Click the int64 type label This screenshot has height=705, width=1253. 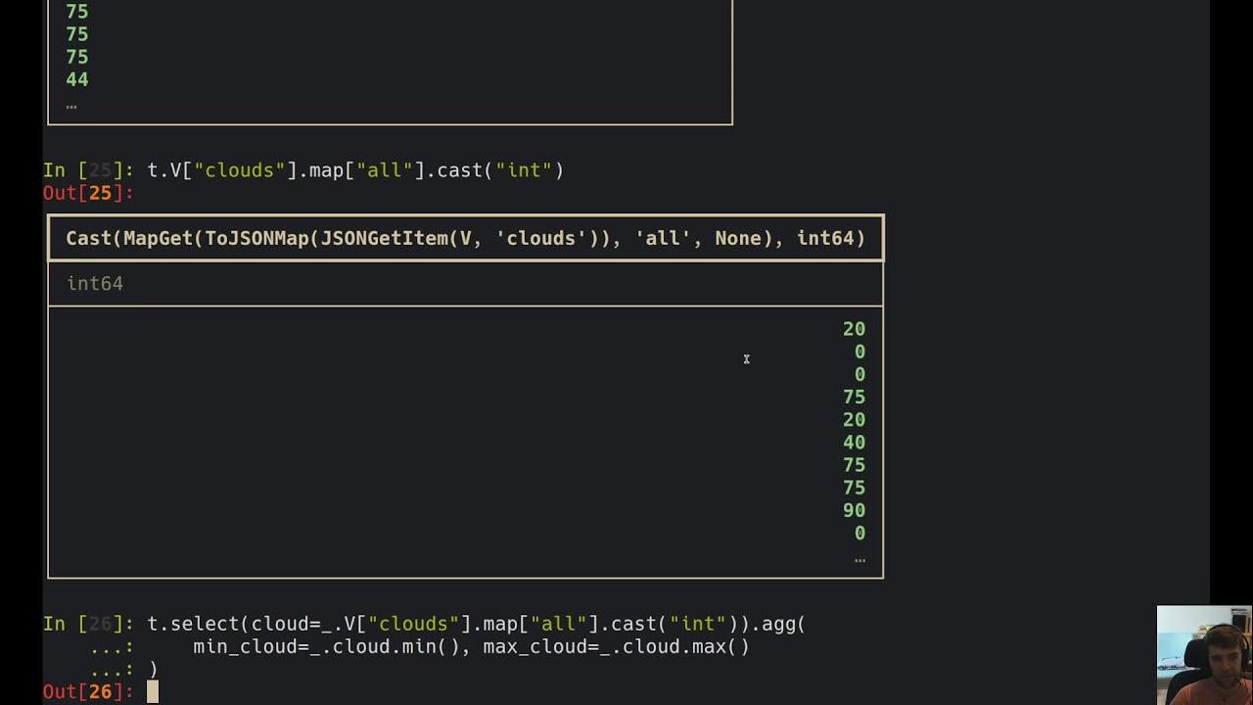(x=95, y=284)
